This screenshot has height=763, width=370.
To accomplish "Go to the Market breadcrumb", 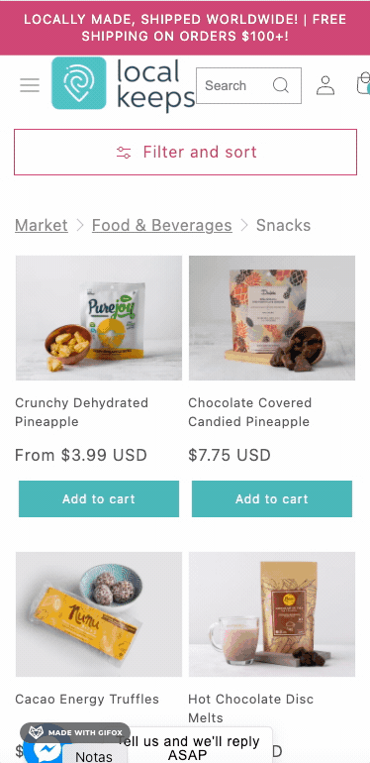I will point(42,225).
